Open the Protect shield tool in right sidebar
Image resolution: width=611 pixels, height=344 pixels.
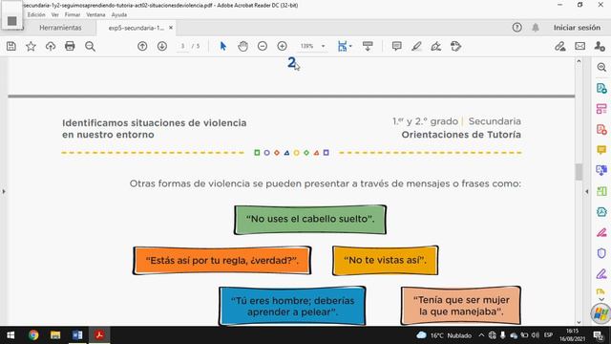[601, 253]
